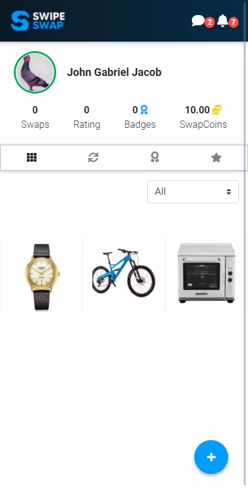Click the SwapCoins gold coins icon
248x492 pixels.
(x=217, y=110)
